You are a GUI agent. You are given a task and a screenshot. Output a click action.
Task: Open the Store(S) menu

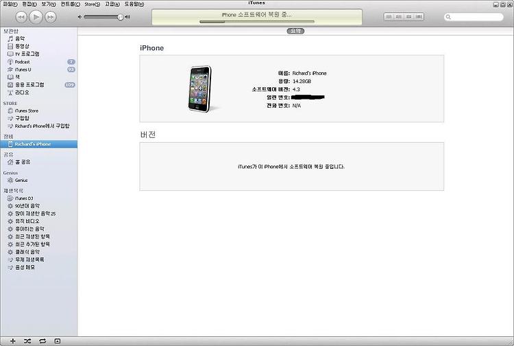pos(92,4)
